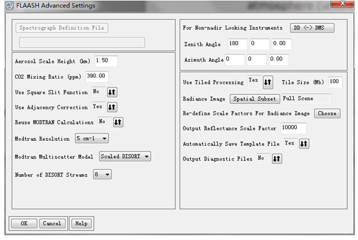Screen dimensions: 358x240
Task: Open the Modtran Resolution dropdown
Action: (x=92, y=138)
